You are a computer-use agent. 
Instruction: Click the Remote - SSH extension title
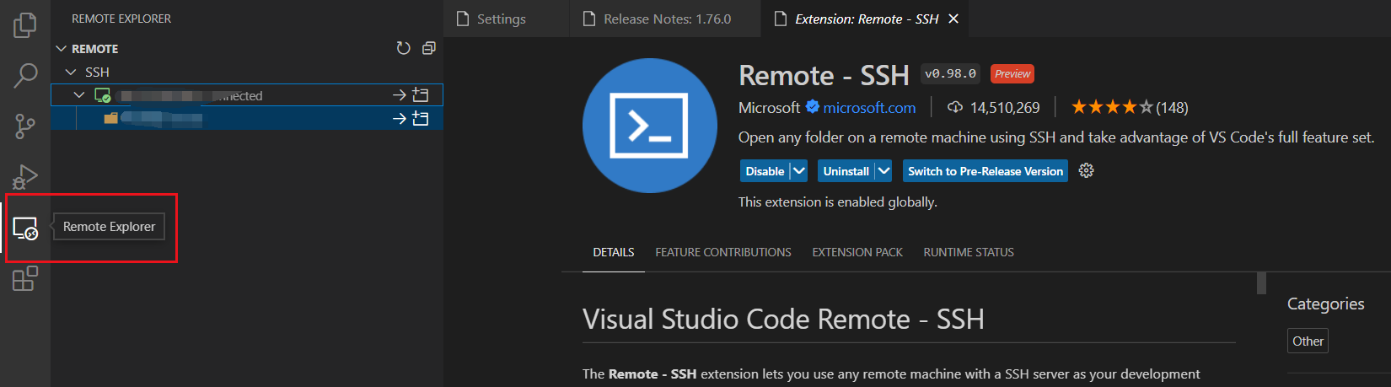click(824, 75)
